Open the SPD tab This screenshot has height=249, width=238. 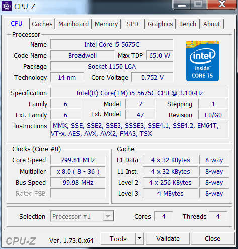pos(132,24)
